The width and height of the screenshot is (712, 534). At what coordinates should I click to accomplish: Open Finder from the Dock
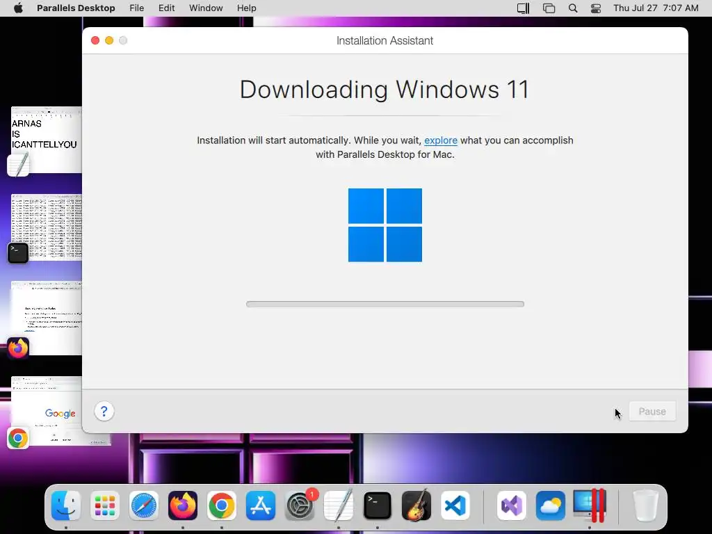pos(66,505)
